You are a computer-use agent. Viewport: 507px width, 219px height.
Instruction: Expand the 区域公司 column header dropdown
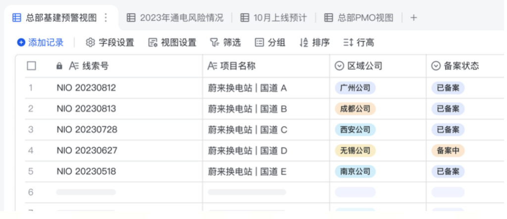339,66
